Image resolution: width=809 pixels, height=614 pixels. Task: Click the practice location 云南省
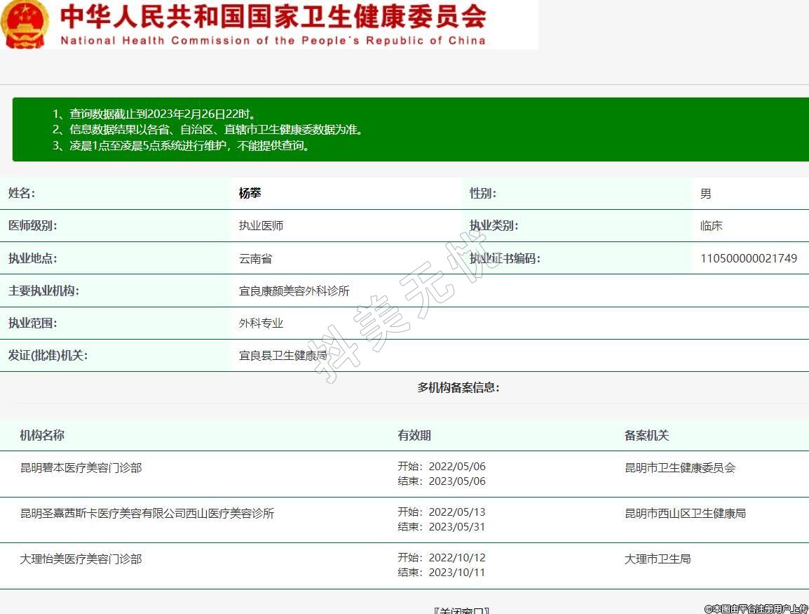pyautogui.click(x=255, y=258)
